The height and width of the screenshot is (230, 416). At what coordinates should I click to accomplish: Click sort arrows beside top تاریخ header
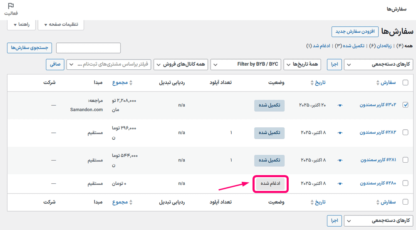[x=312, y=83]
